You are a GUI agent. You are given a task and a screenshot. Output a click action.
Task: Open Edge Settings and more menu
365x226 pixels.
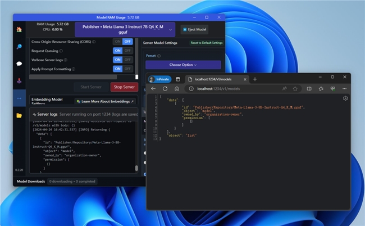(345, 88)
